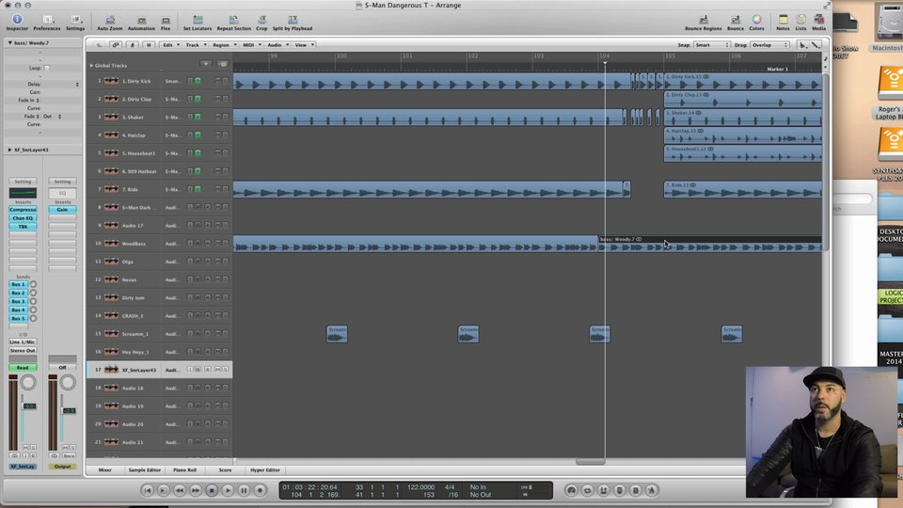
Task: Click the Read automation mode button
Action: click(23, 368)
